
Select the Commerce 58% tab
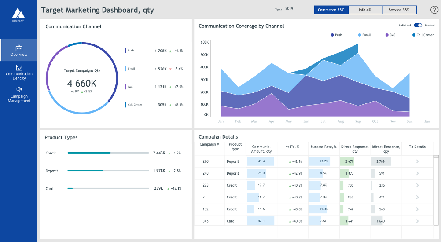(x=331, y=10)
